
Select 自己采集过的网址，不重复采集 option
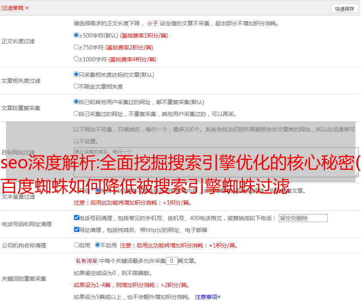[76, 113]
